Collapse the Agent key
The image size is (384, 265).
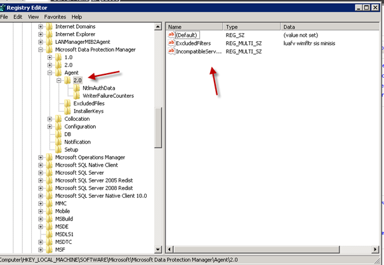coord(50,73)
